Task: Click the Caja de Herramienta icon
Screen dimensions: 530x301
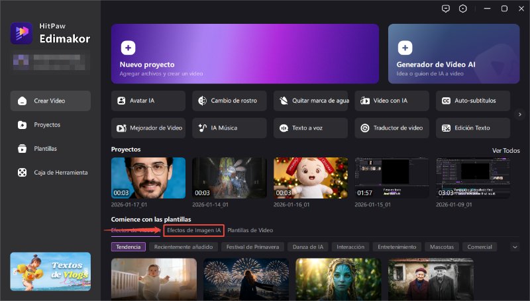Action: coord(23,173)
